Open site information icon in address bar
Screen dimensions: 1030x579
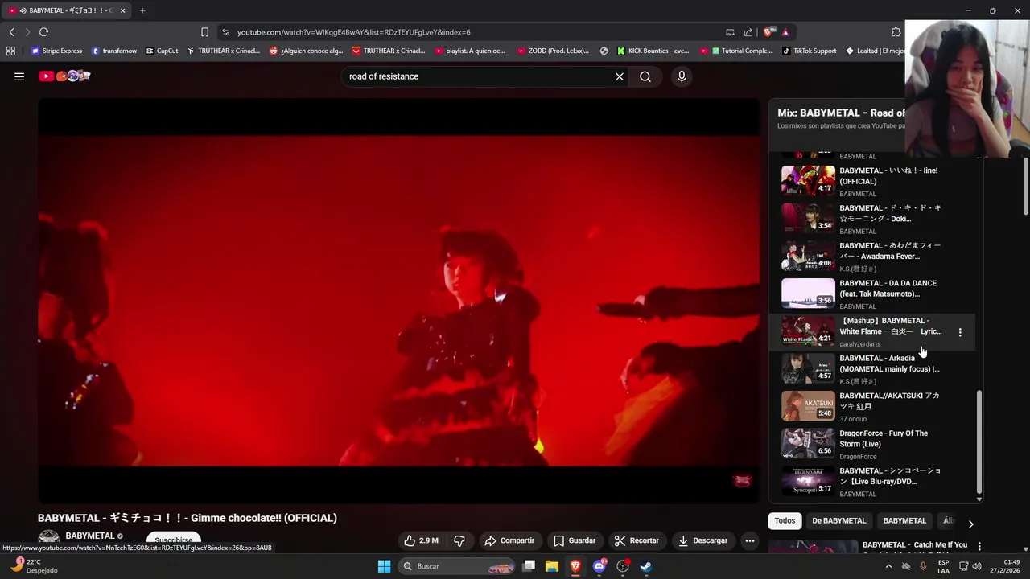(225, 32)
